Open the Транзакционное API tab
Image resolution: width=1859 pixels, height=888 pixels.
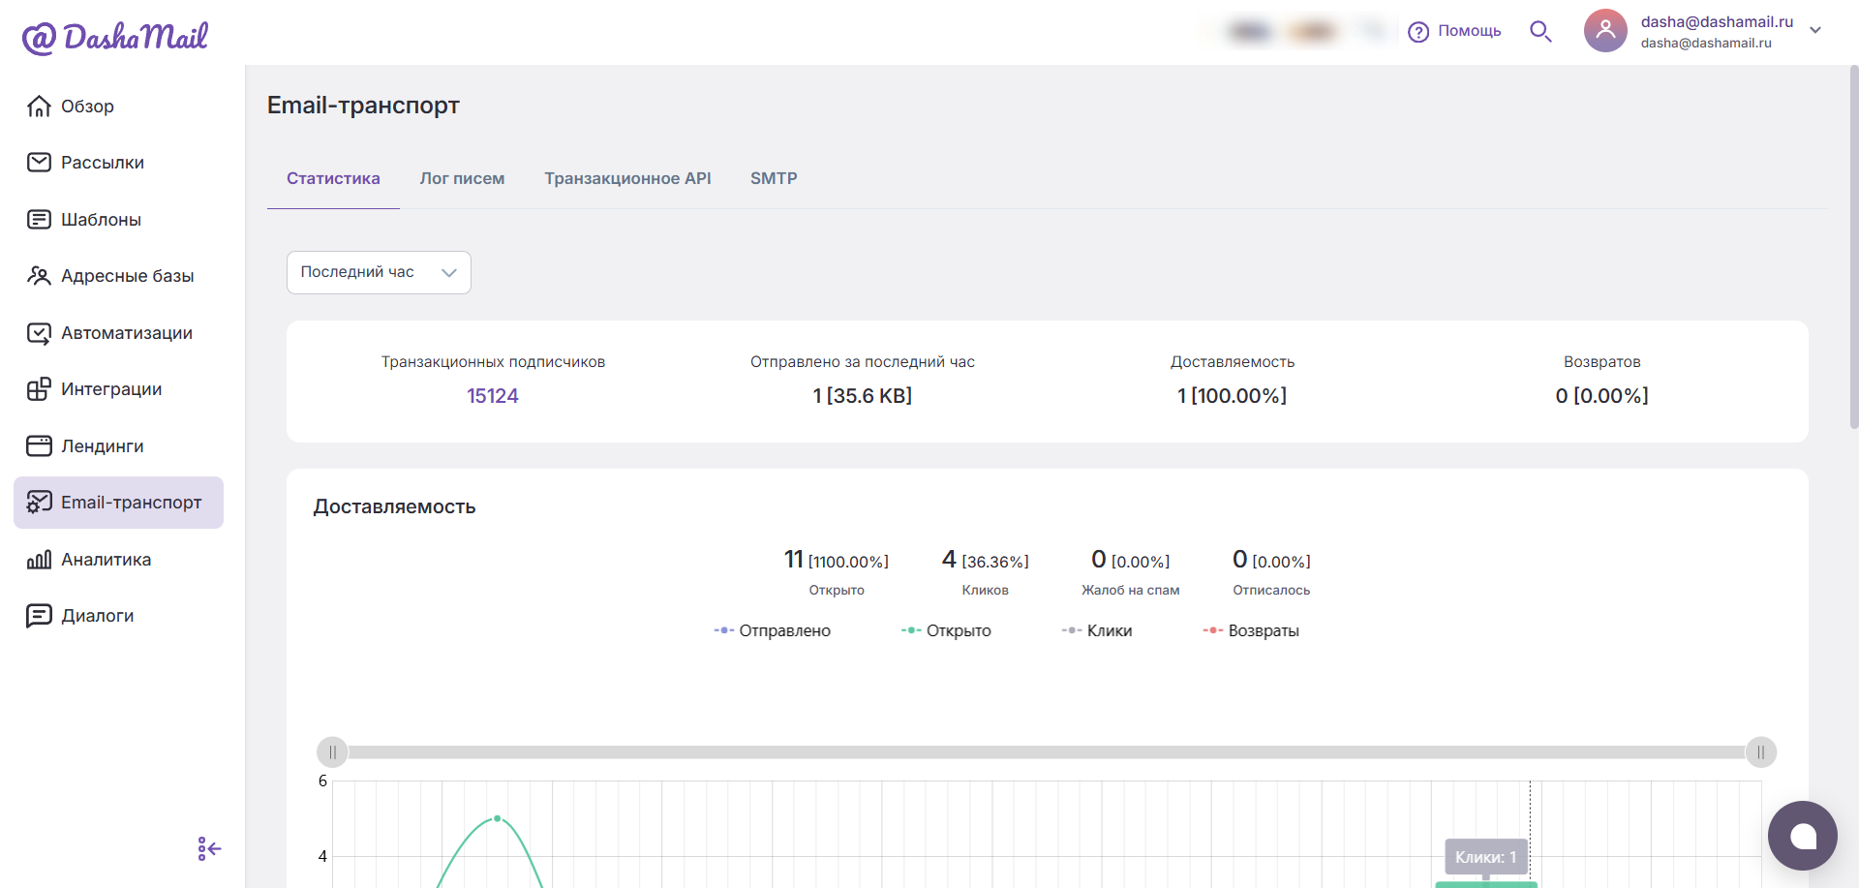[x=627, y=179]
